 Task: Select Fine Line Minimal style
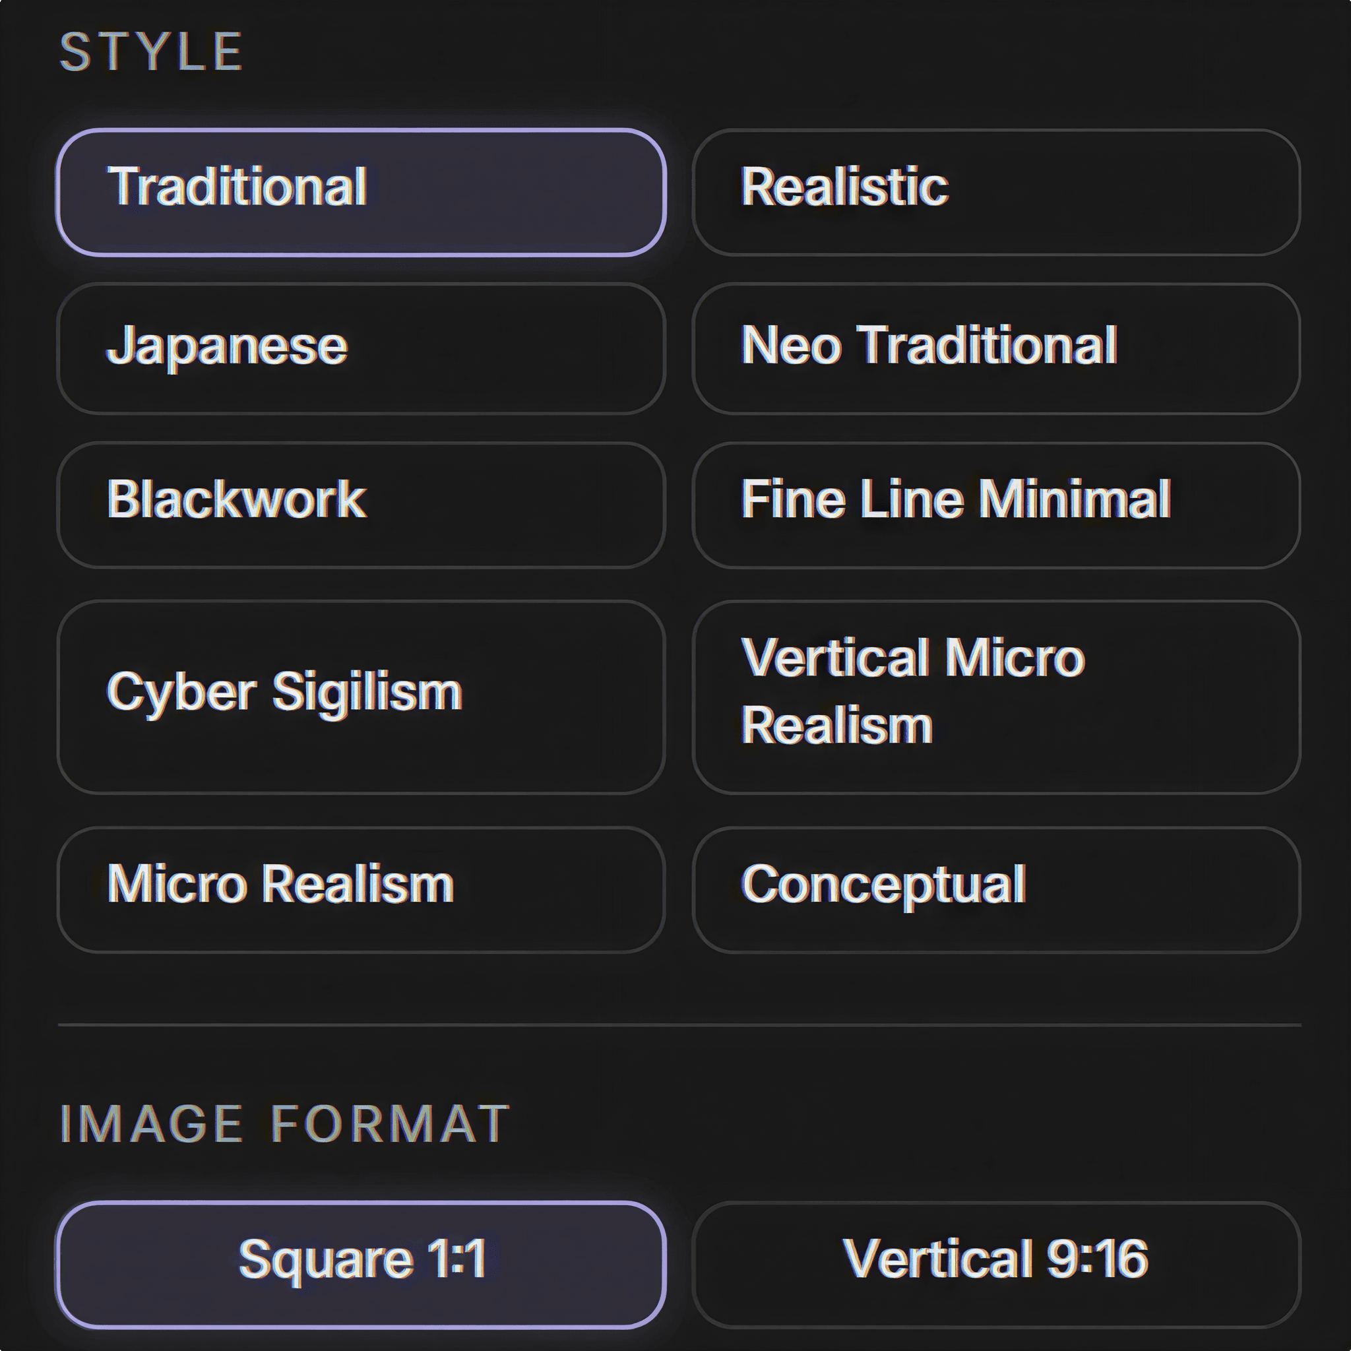(995, 504)
